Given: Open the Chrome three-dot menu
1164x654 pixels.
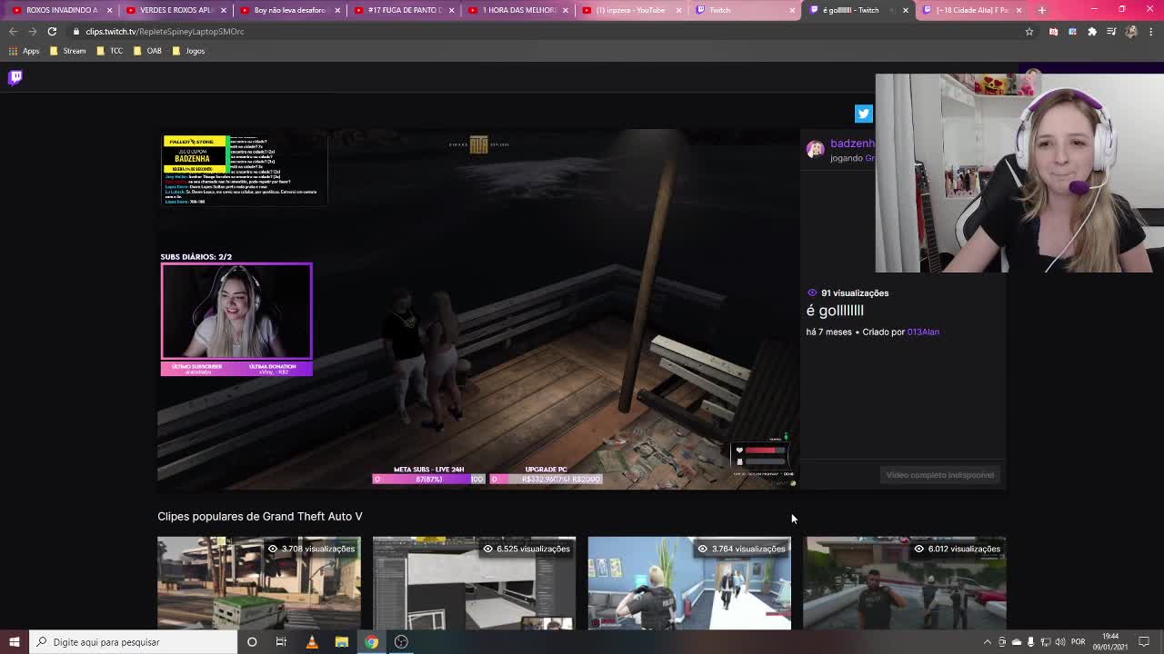Looking at the screenshot, I should tap(1150, 32).
